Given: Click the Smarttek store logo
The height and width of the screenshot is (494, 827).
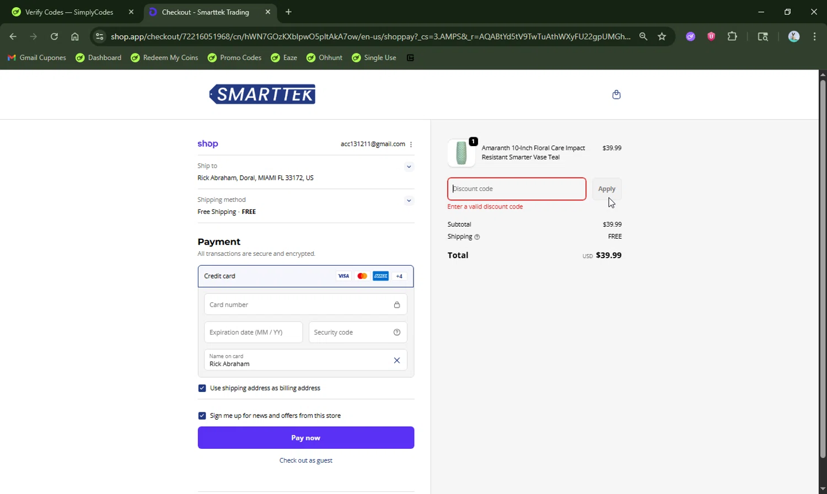Looking at the screenshot, I should 262,94.
